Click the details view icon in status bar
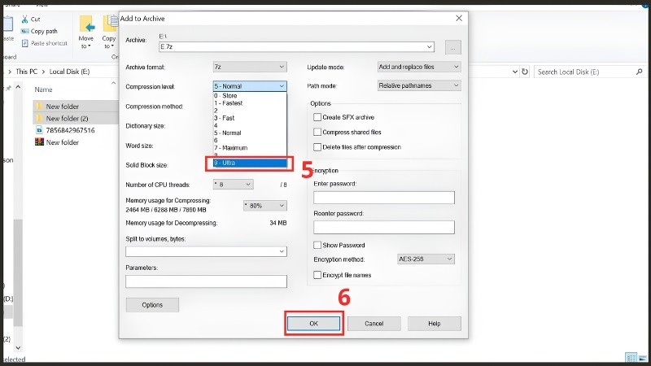This screenshot has width=651, height=366. point(631,357)
